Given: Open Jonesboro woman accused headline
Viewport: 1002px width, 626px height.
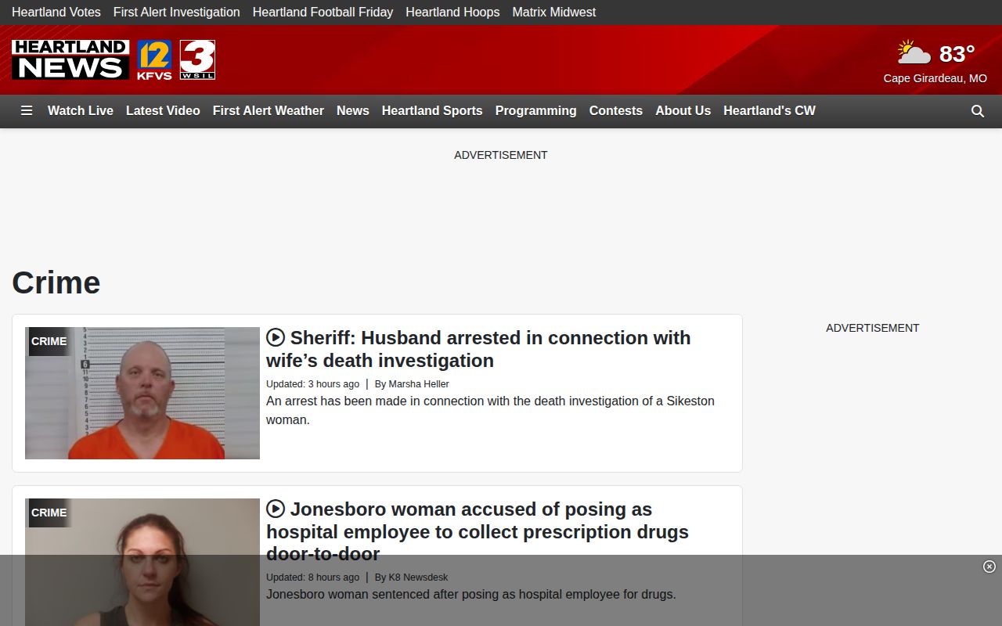Looking at the screenshot, I should tap(478, 531).
